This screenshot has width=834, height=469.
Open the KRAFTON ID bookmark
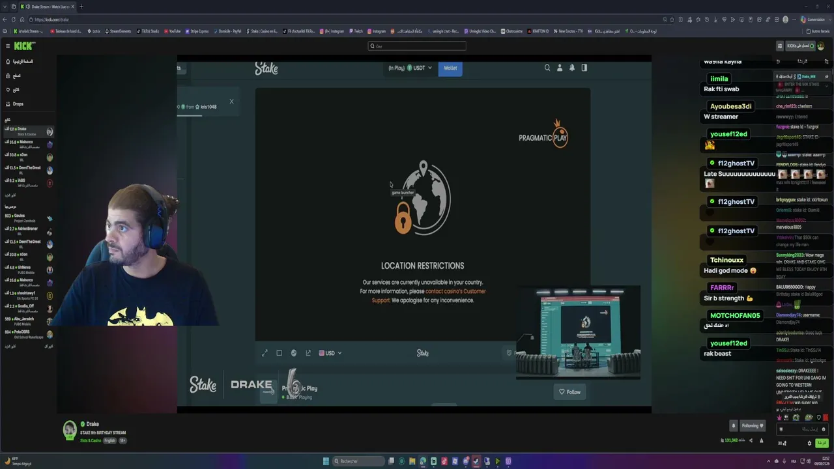click(539, 31)
